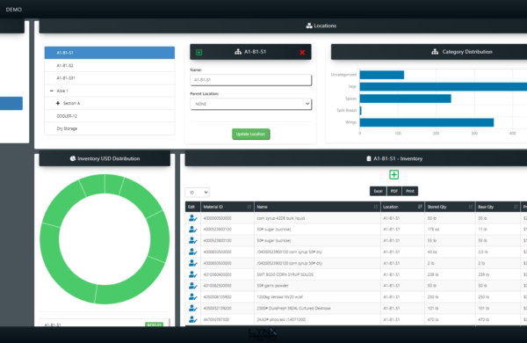Click the Uncategorized bar in the chart
Viewport: 527px width, 343px height.
(x=382, y=75)
